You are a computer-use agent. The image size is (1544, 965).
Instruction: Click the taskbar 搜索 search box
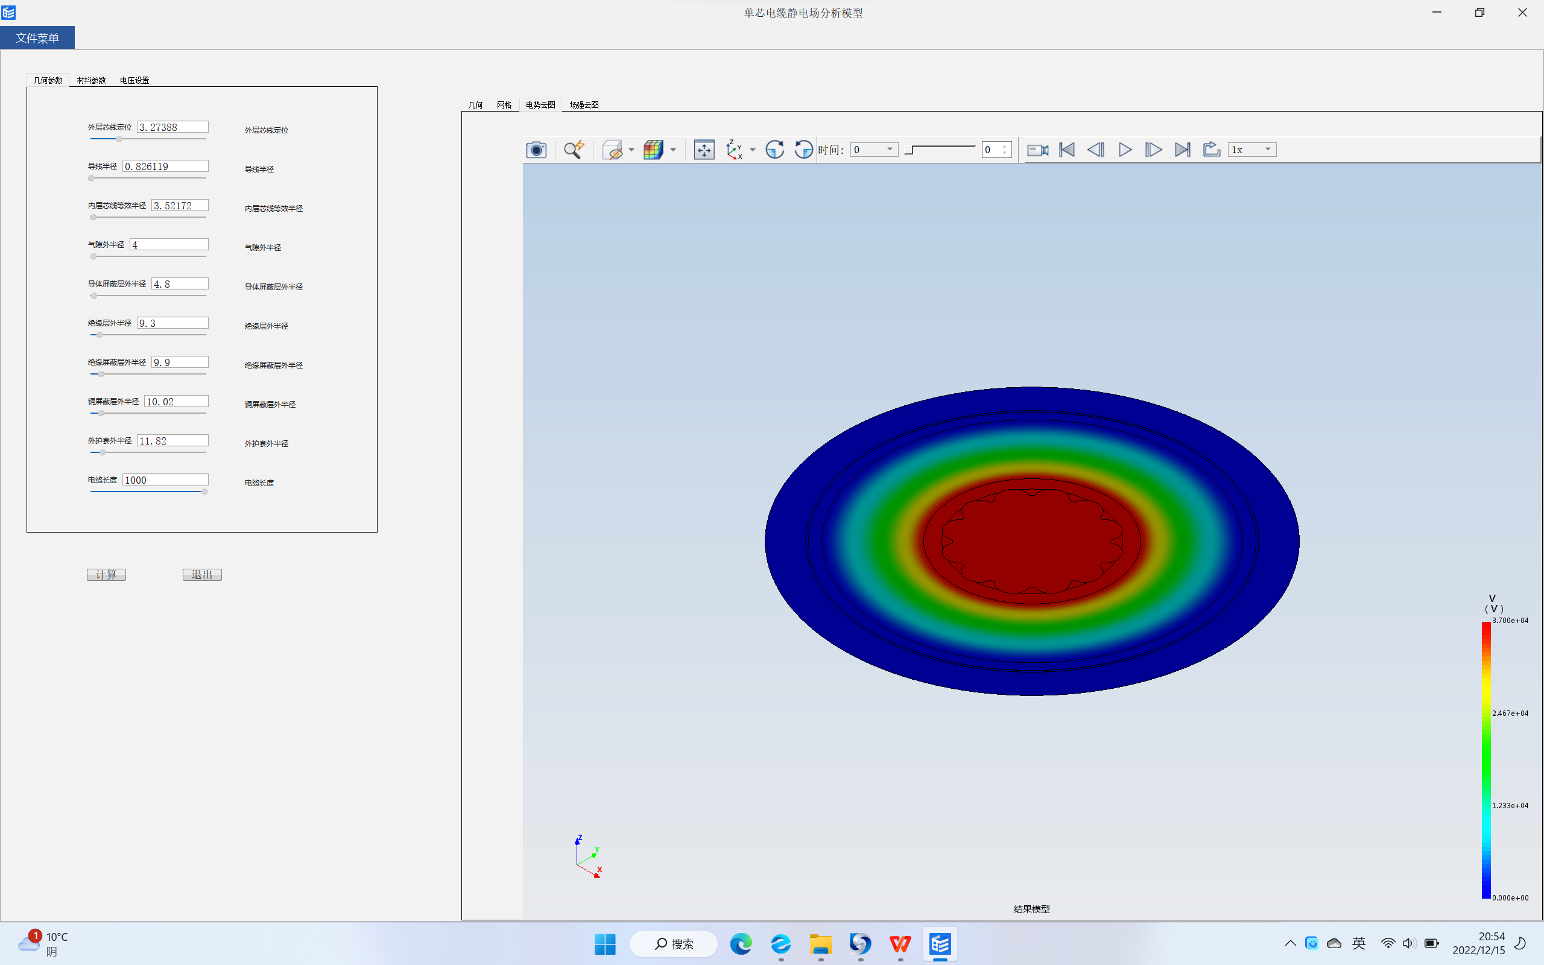(674, 944)
